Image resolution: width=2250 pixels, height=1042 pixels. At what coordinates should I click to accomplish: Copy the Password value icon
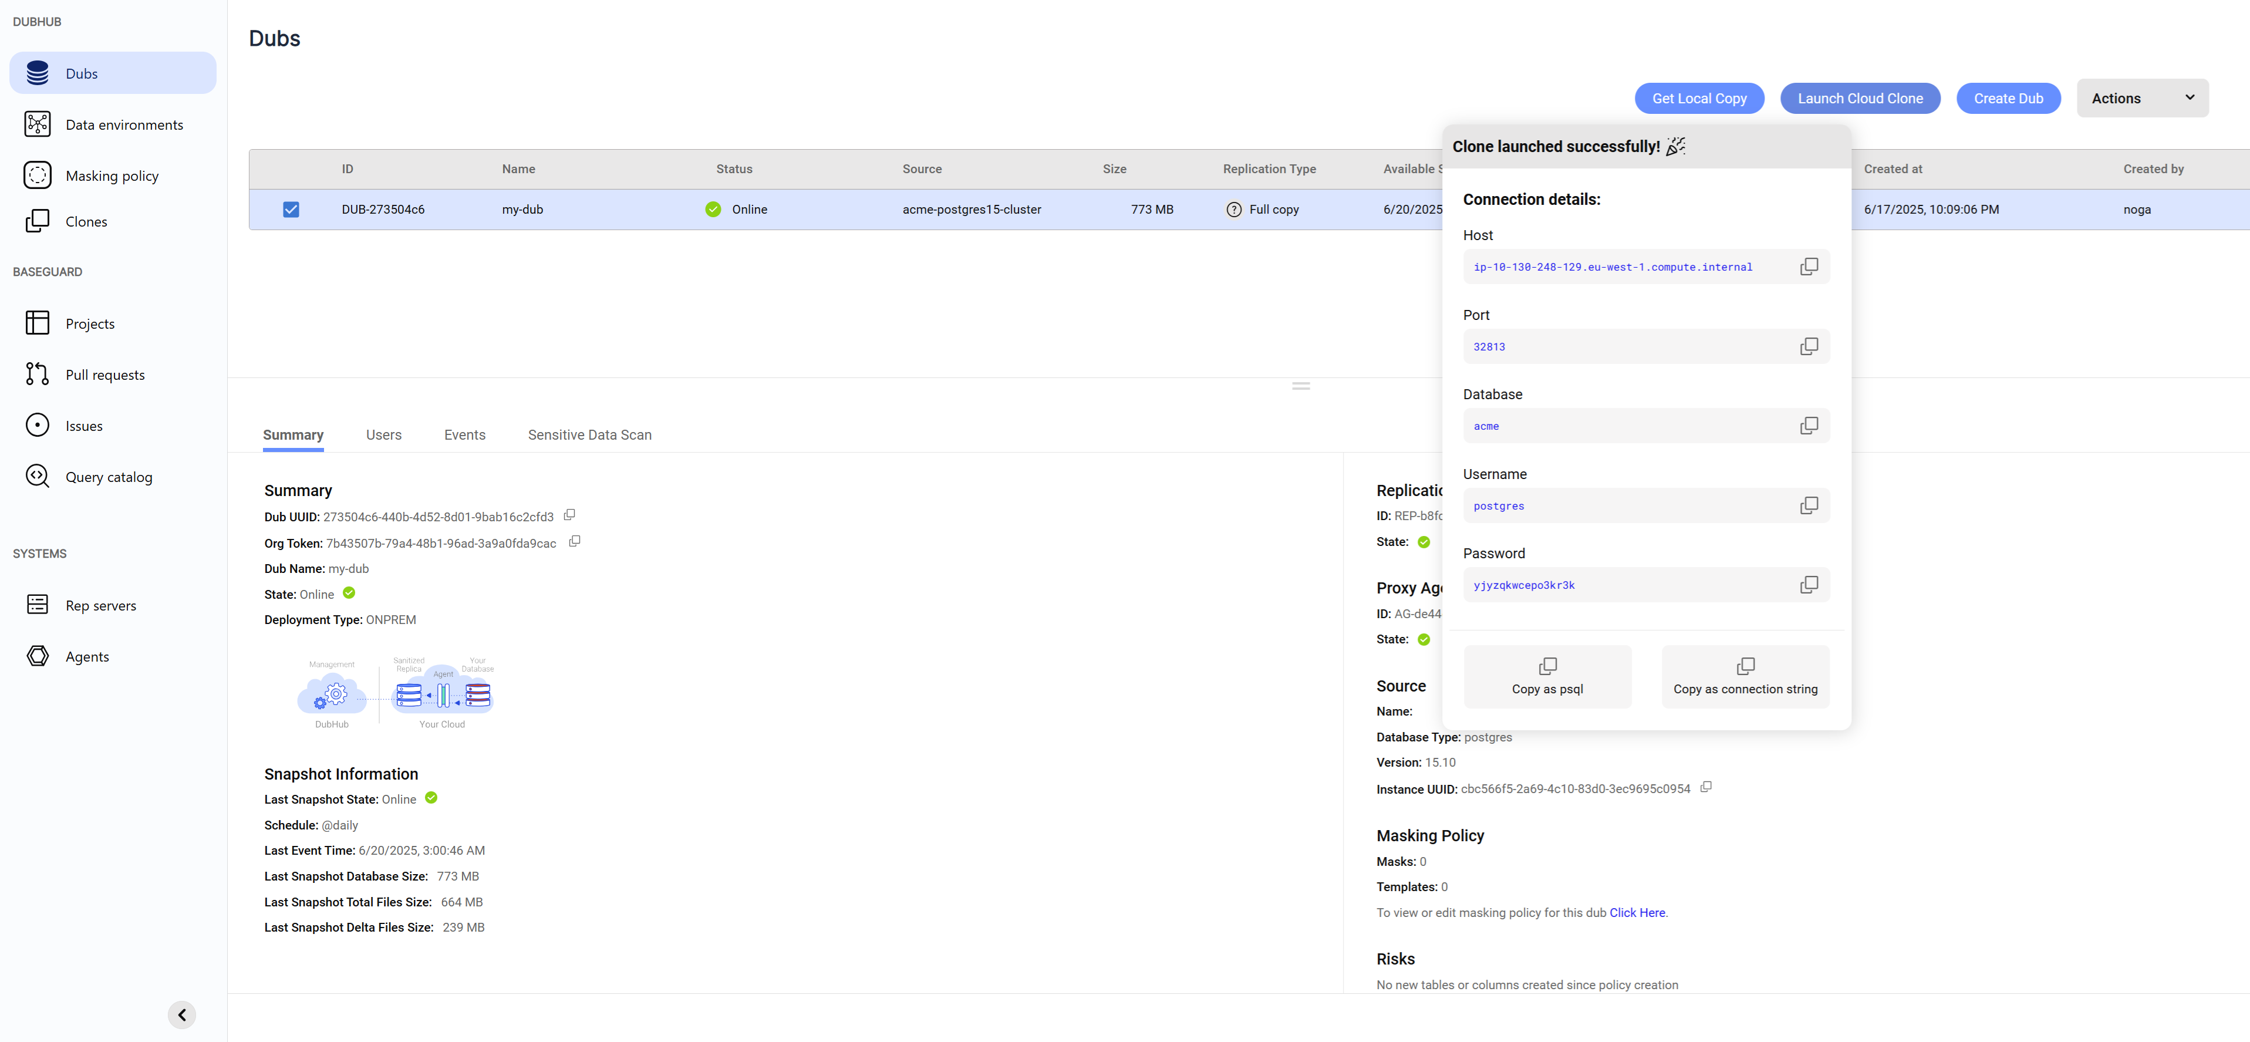1808,584
